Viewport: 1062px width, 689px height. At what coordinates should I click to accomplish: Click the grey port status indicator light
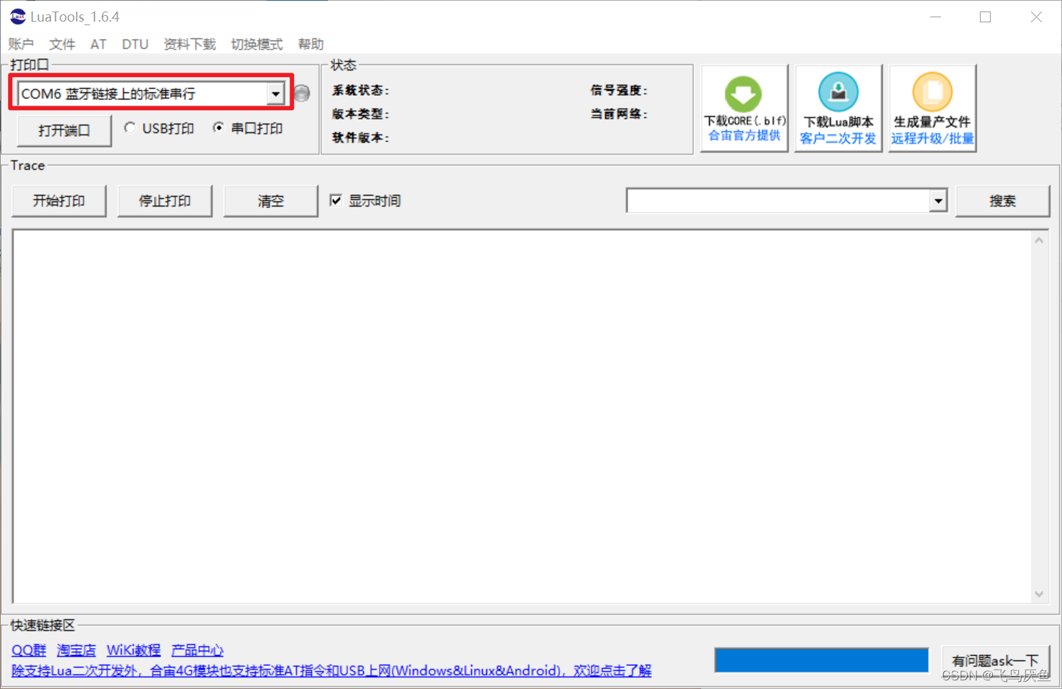pos(302,94)
